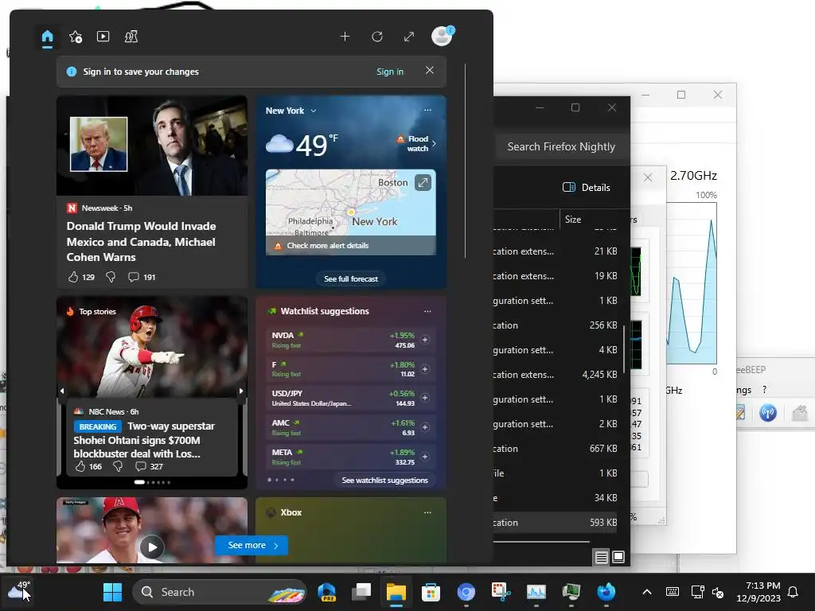Click the Windows Start button

point(112,592)
